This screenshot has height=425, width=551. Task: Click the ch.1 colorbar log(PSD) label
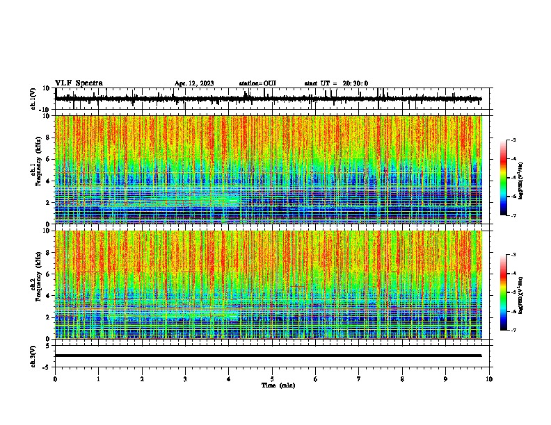coord(521,181)
